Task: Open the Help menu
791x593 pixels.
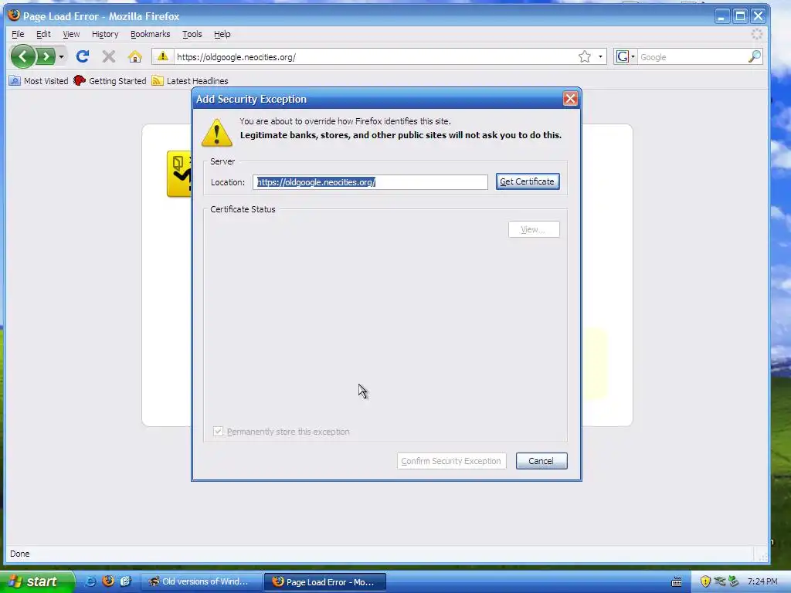Action: tap(222, 34)
